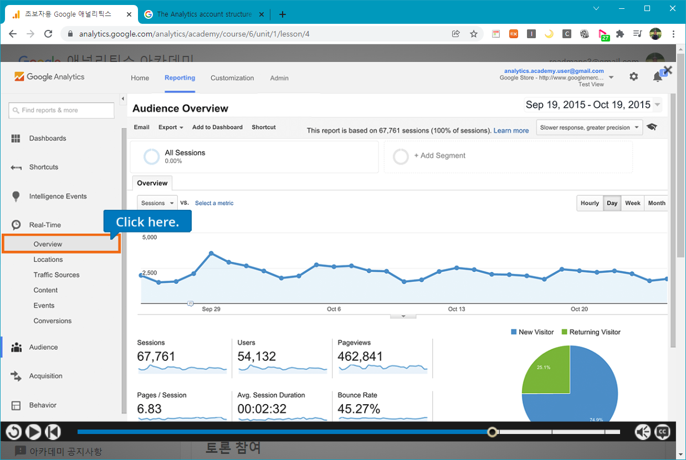Image resolution: width=686 pixels, height=460 pixels.
Task: Play the lesson video
Action: [33, 432]
